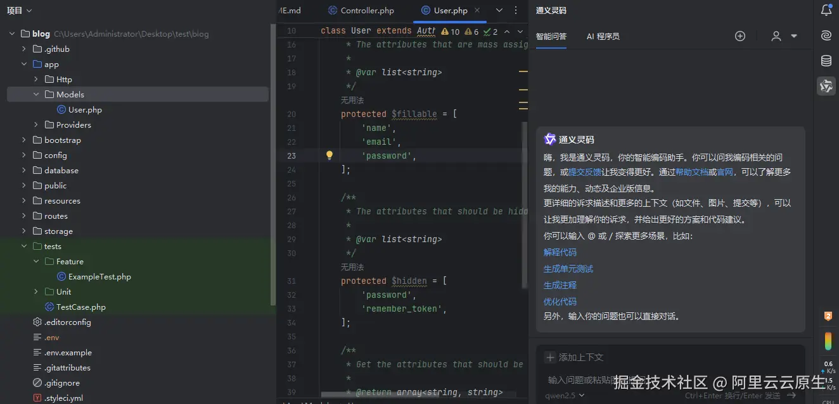Select User.php file in Models folder
This screenshot has height=404, width=839.
[x=79, y=109]
